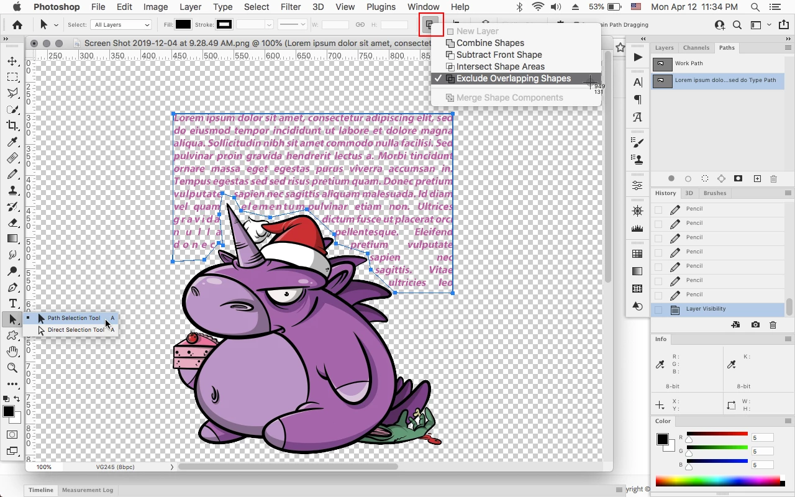Load path as selection button
This screenshot has width=795, height=497.
click(704, 179)
